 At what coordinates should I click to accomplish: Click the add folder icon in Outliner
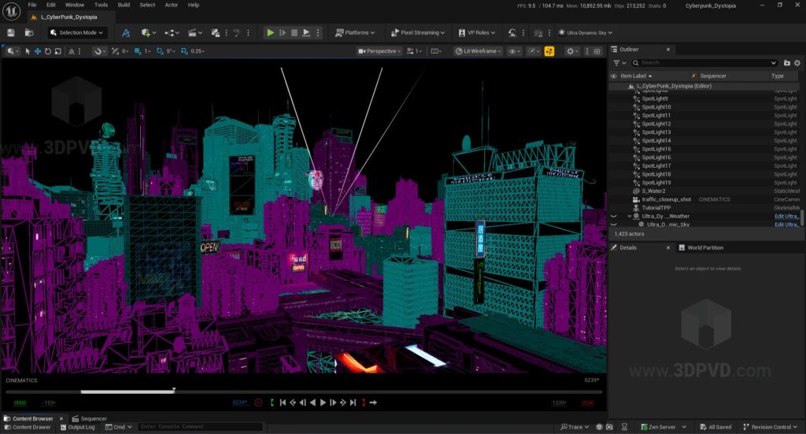point(786,62)
